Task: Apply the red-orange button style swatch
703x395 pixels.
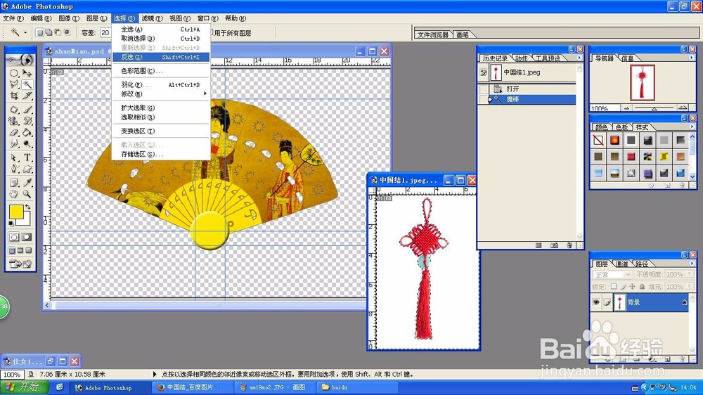Action: 614,141
